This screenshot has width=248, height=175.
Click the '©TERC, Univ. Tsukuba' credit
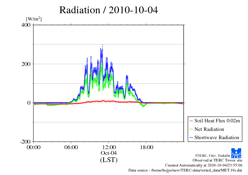[x=212, y=156]
